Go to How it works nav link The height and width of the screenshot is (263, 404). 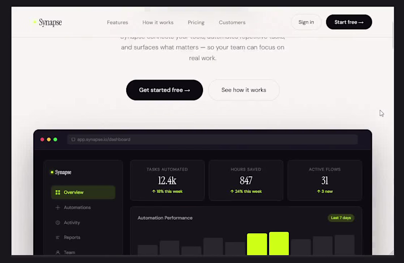(158, 22)
